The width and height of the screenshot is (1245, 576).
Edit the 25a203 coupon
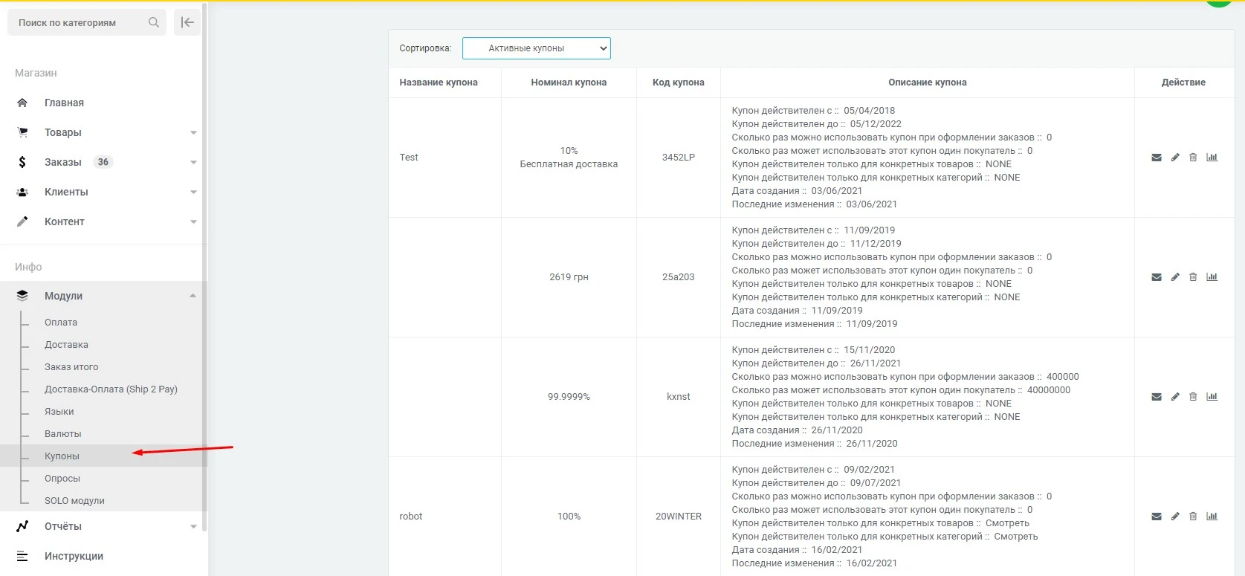(x=1175, y=277)
